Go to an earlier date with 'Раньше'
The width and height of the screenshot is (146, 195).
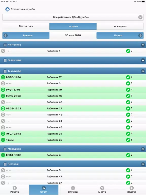26,36
